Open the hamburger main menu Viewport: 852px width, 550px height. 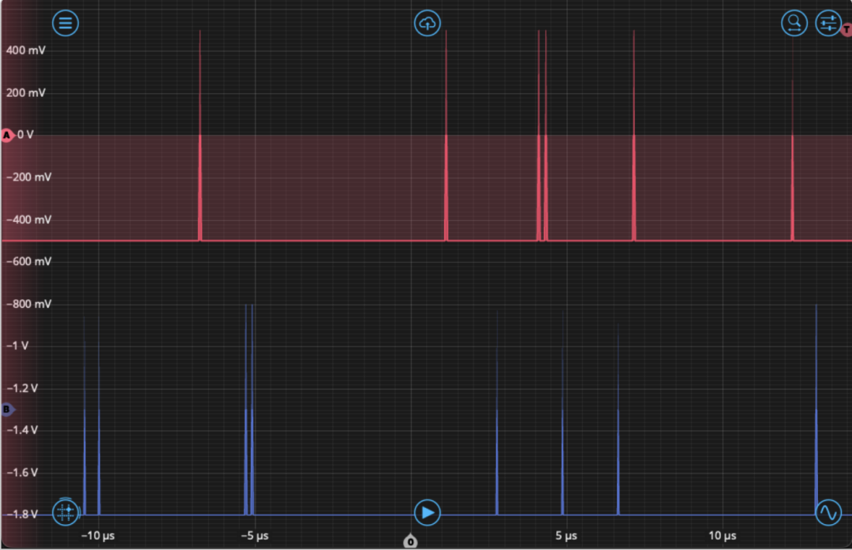(65, 23)
